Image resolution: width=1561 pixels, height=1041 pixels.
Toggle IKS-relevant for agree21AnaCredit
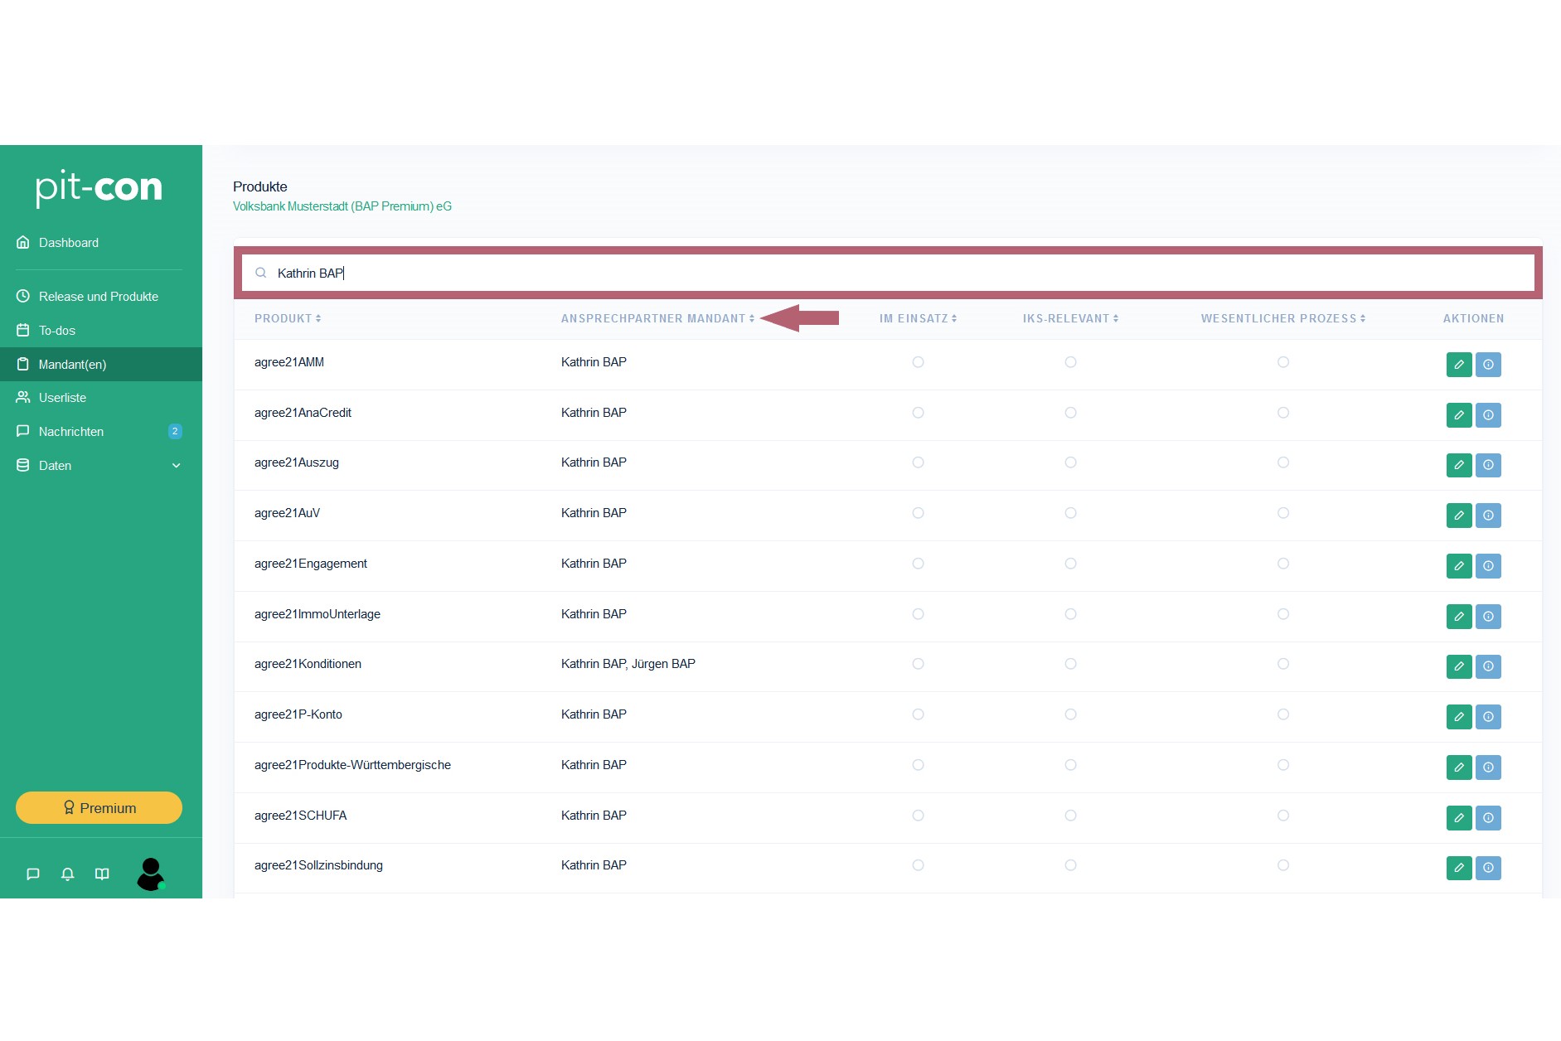coord(1070,413)
